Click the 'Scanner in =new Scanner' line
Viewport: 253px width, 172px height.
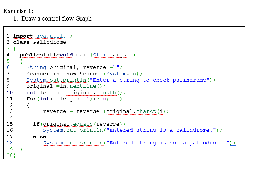pos(85,74)
